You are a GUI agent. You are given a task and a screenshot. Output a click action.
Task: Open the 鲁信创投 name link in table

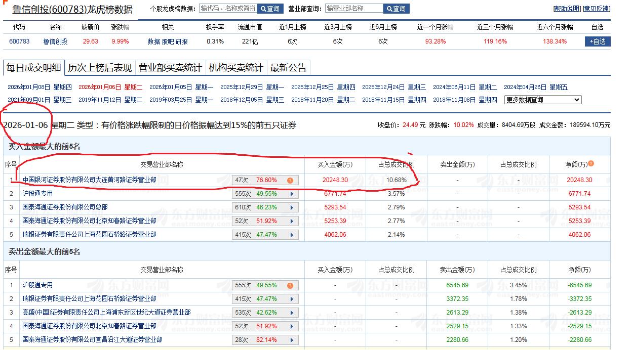pos(55,41)
